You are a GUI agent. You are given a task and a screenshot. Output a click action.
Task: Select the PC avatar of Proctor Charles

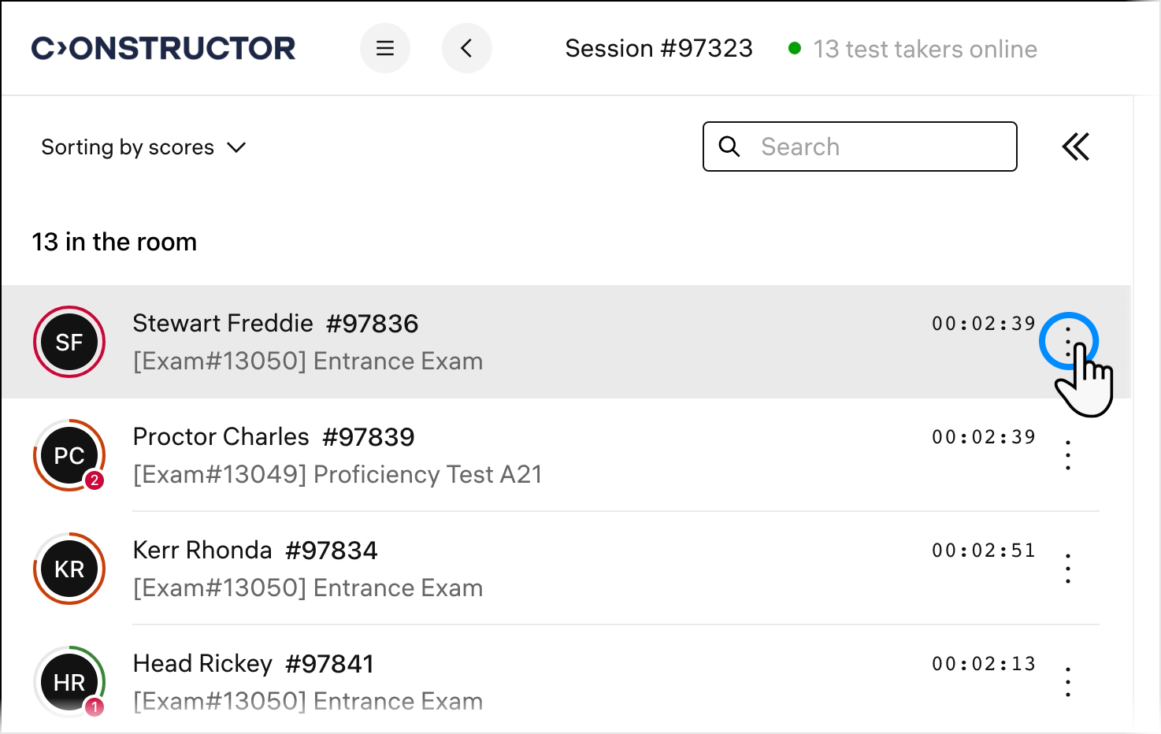(x=69, y=455)
